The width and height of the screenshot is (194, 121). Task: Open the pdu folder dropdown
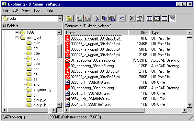click(x=60, y=18)
